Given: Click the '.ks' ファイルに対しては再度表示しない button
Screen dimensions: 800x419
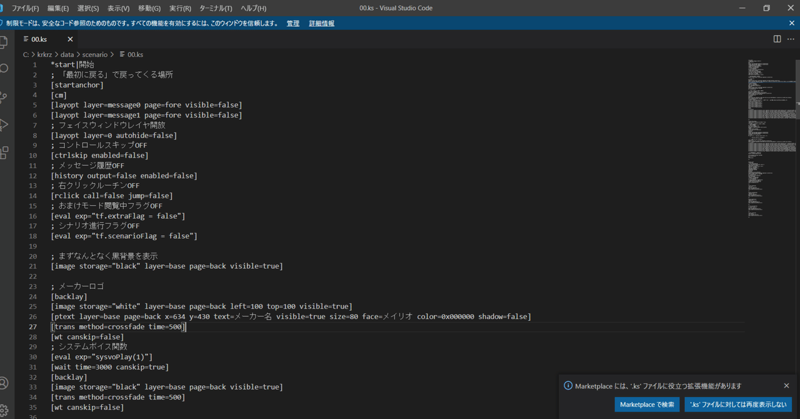Looking at the screenshot, I should (738, 405).
